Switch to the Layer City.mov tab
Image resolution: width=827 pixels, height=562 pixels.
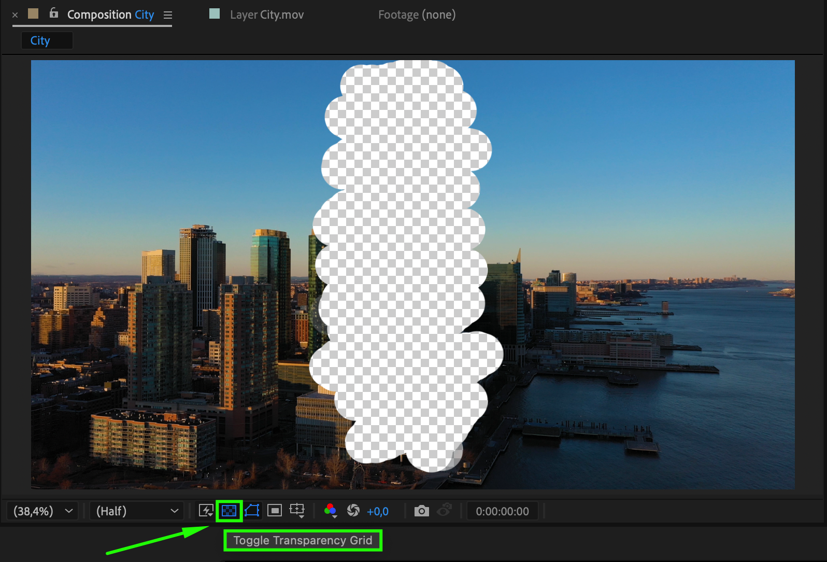coord(267,15)
